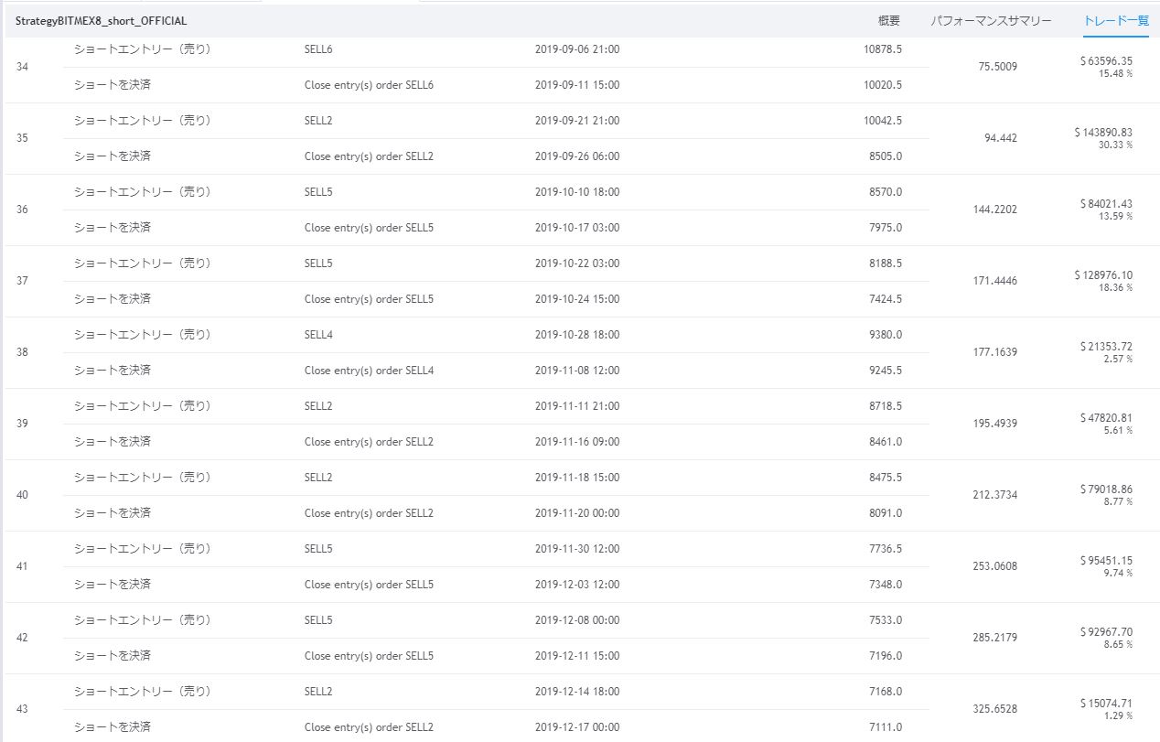Click the exit price 7196.0
The height and width of the screenshot is (742, 1160).
click(883, 656)
